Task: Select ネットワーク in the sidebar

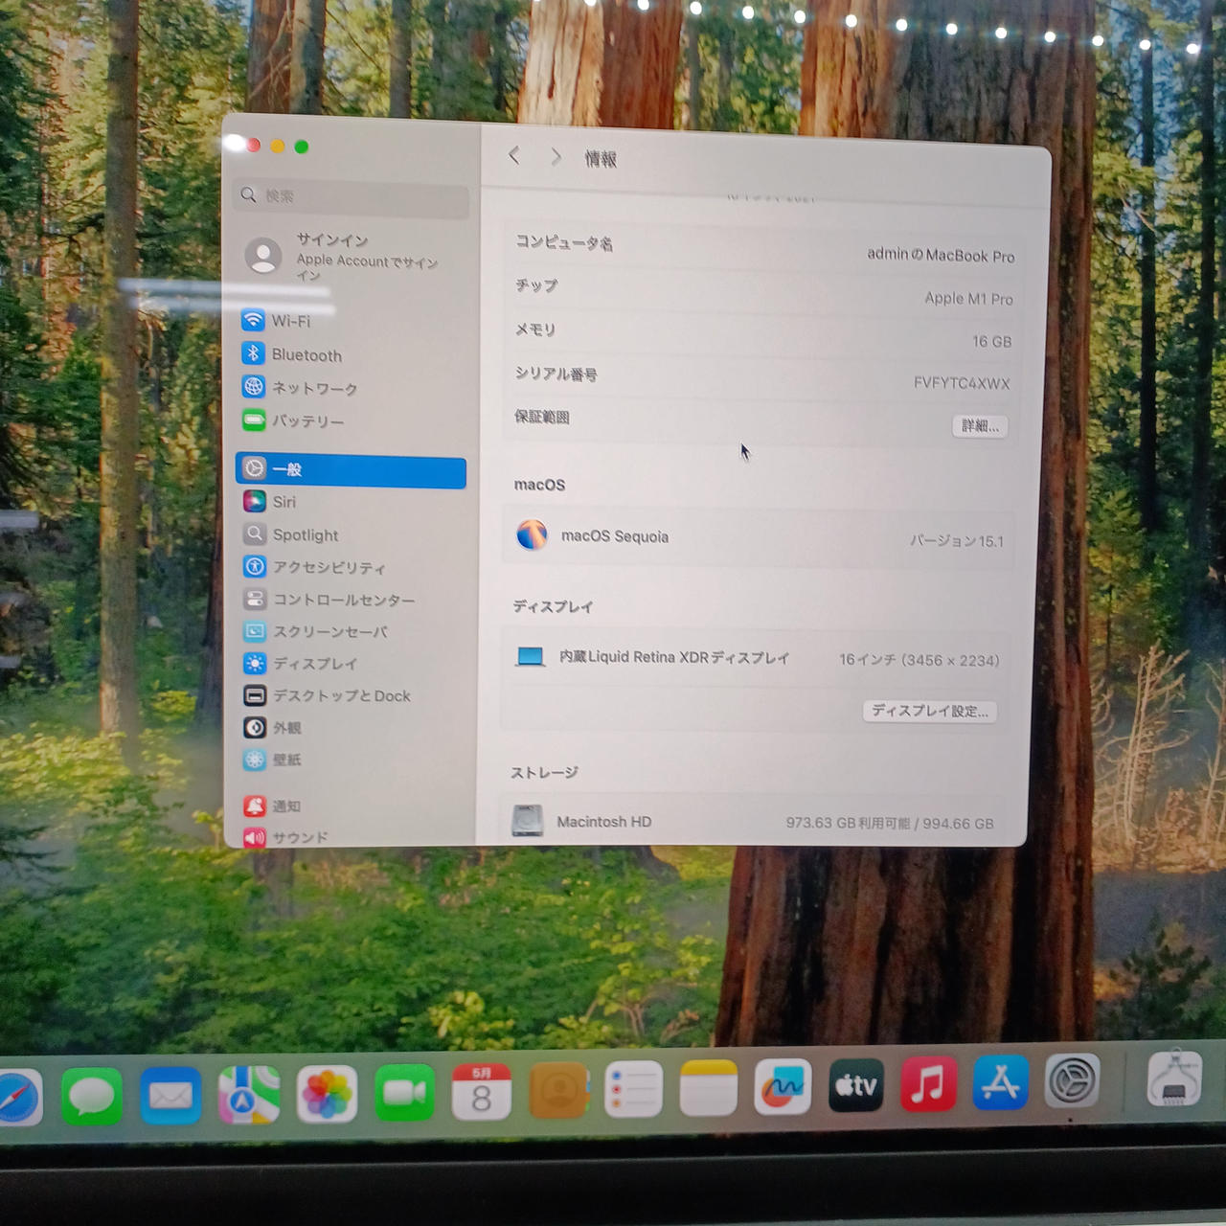Action: click(314, 388)
